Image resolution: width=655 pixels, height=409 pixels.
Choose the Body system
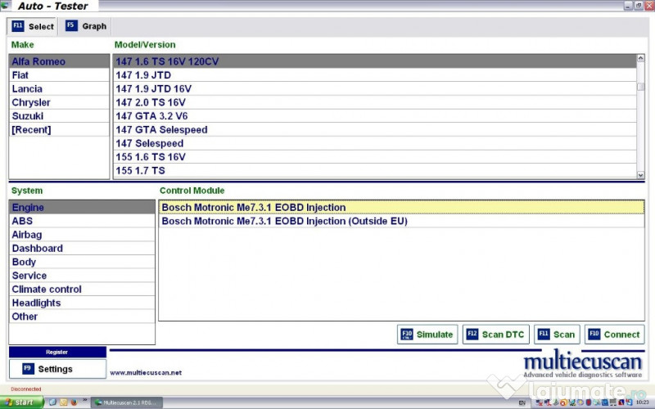coord(82,262)
